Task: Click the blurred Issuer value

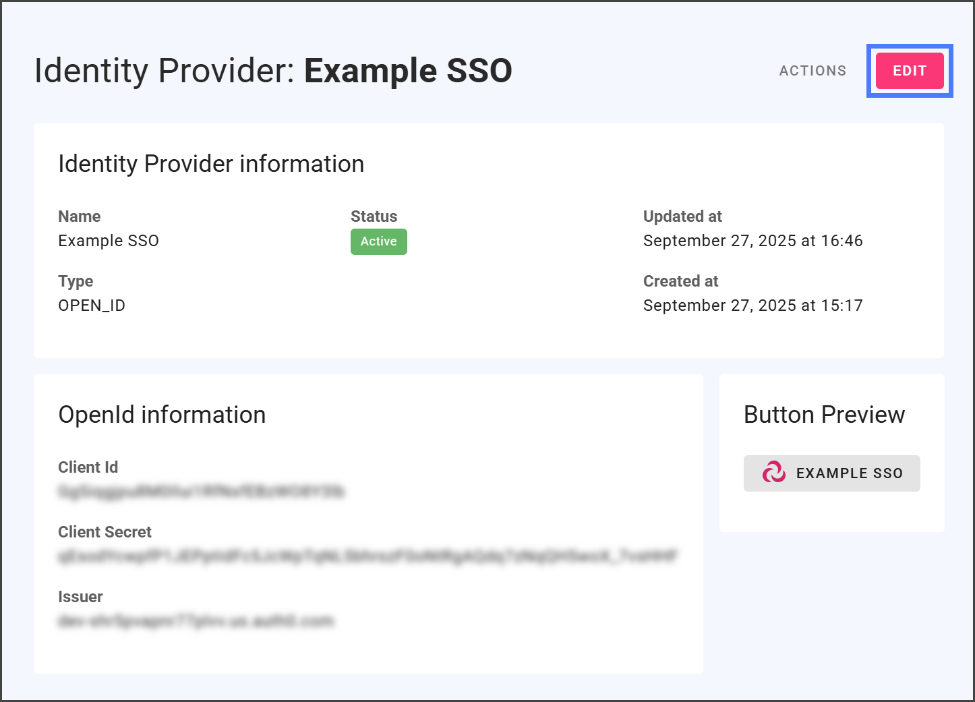Action: [196, 621]
